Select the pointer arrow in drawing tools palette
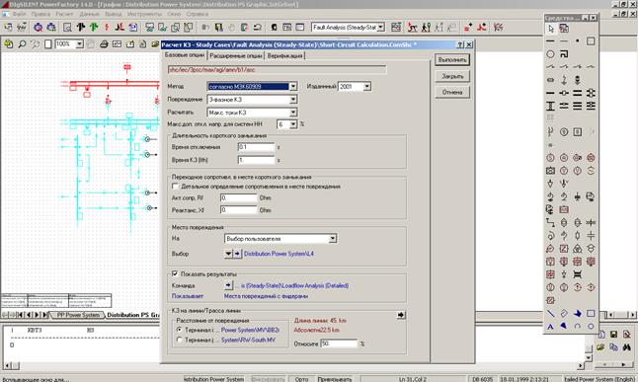Screen dimensions: 638x382 [x=550, y=29]
